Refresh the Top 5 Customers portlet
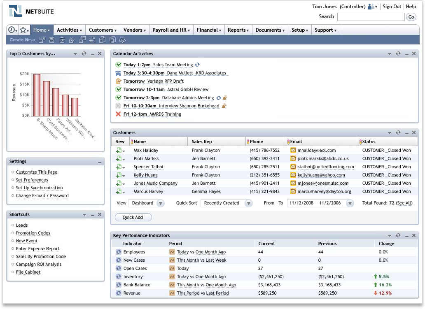The image size is (425, 309). click(x=84, y=53)
